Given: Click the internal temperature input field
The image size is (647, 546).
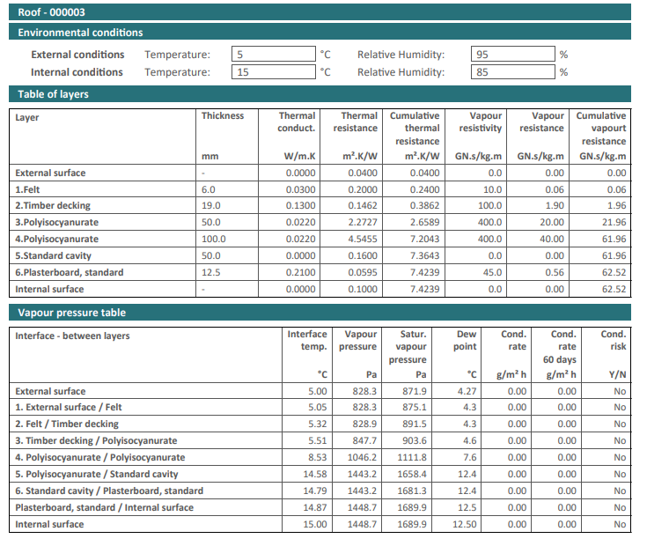Looking at the screenshot, I should (273, 72).
